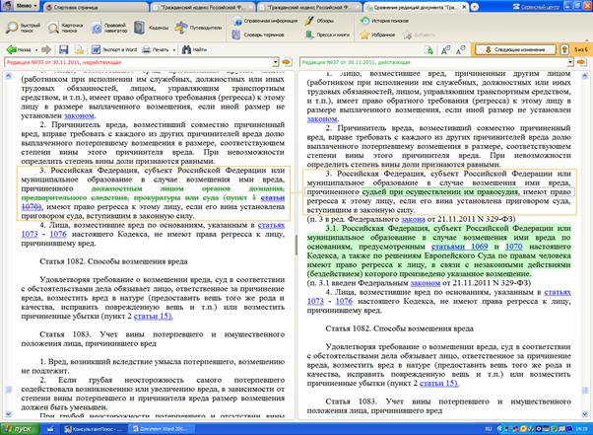
Task: Open the Быстрый поиск tool
Action: coord(23,28)
